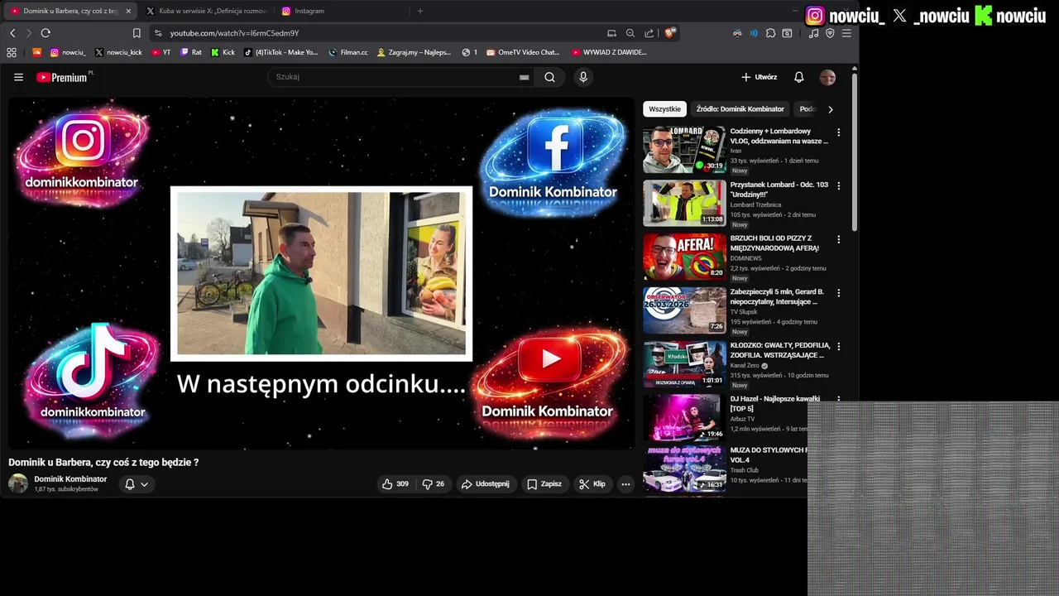Image resolution: width=1059 pixels, height=596 pixels.
Task: Open MUZA DO STYLOWYCH FUR thumbnail
Action: [x=684, y=469]
